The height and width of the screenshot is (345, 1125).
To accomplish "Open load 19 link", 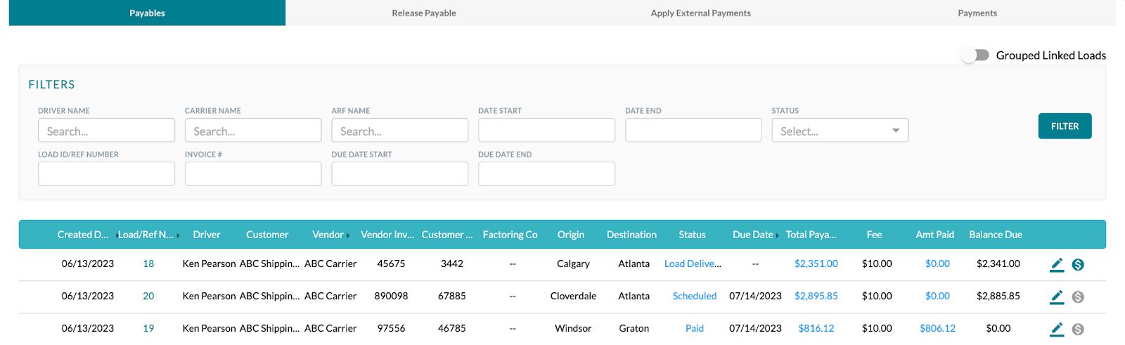I will click(148, 328).
